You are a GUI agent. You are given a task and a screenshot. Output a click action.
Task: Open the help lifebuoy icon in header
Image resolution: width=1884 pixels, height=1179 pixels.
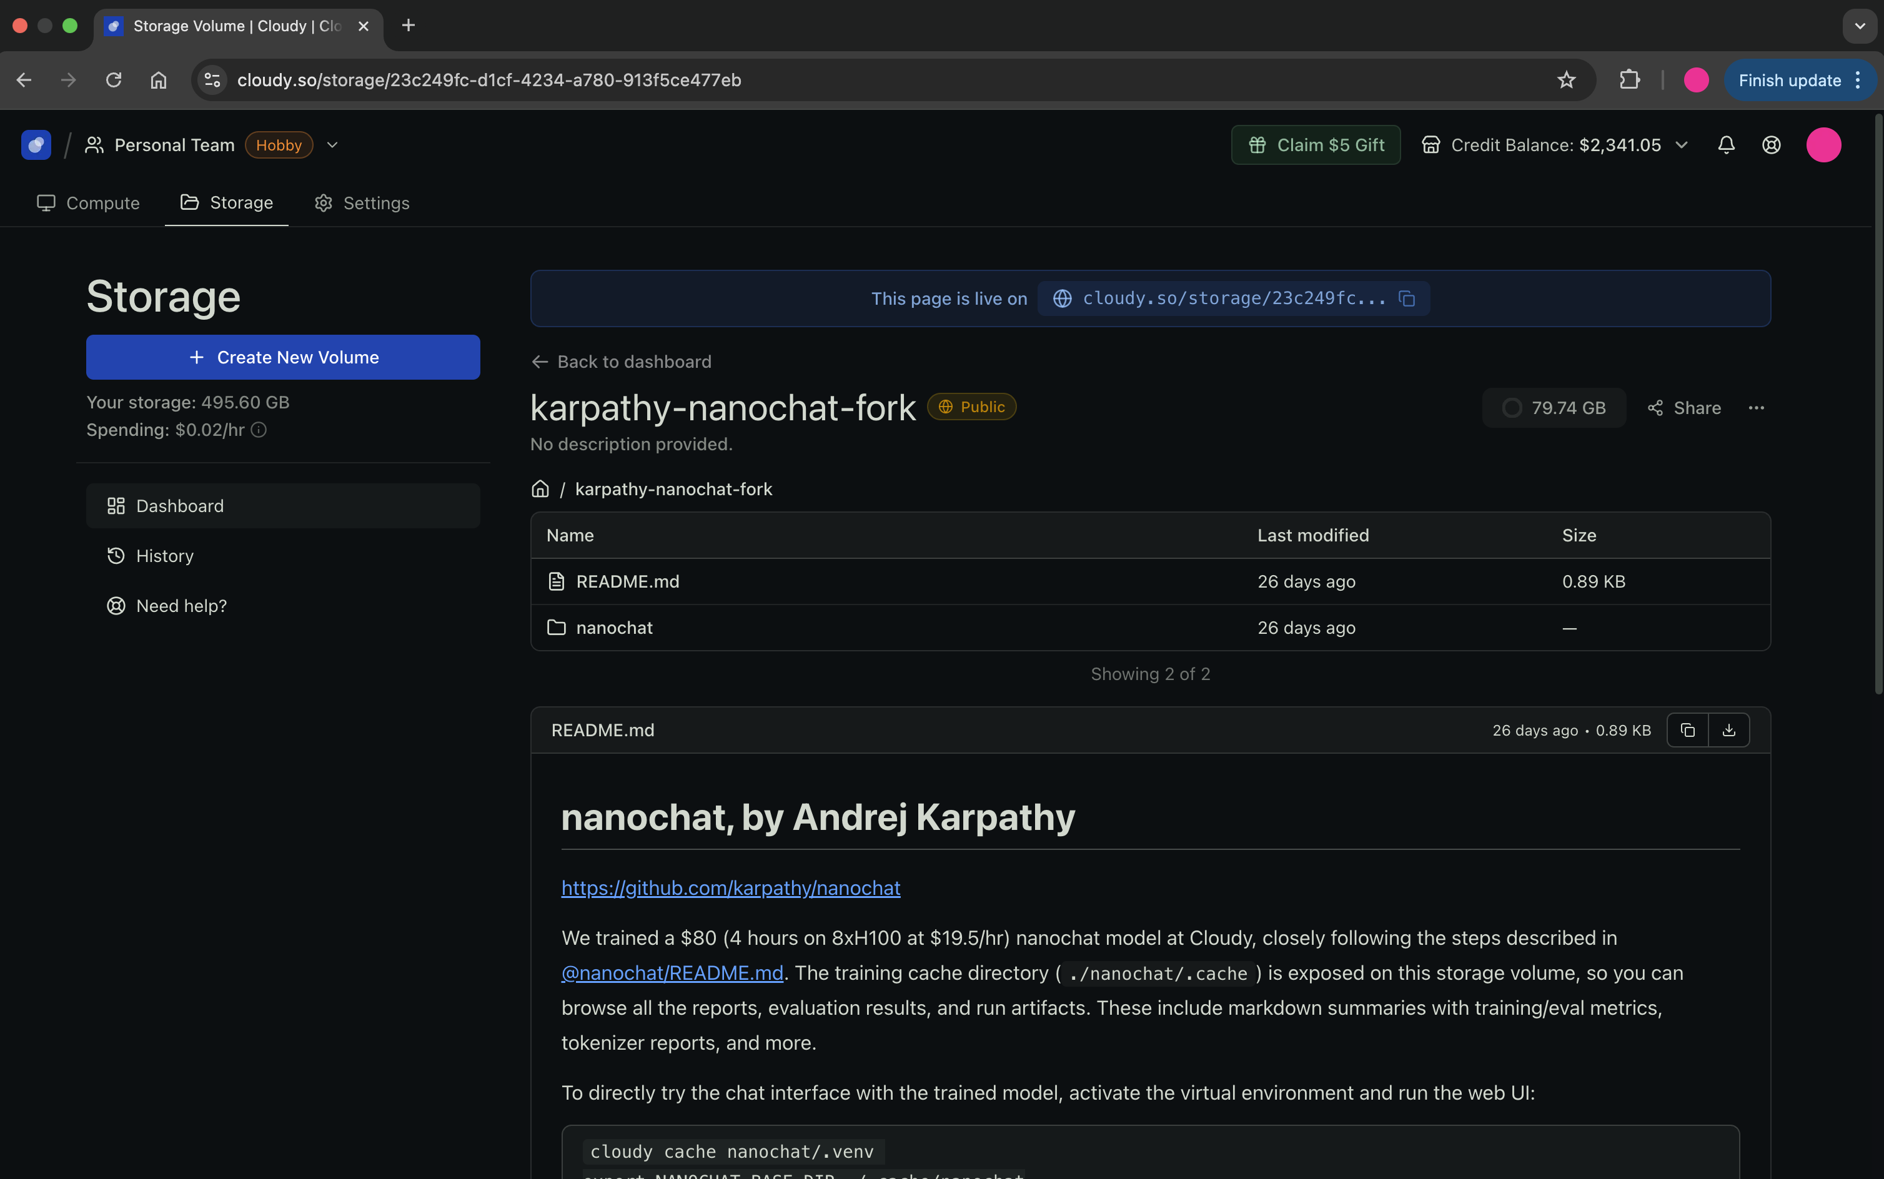[1771, 145]
